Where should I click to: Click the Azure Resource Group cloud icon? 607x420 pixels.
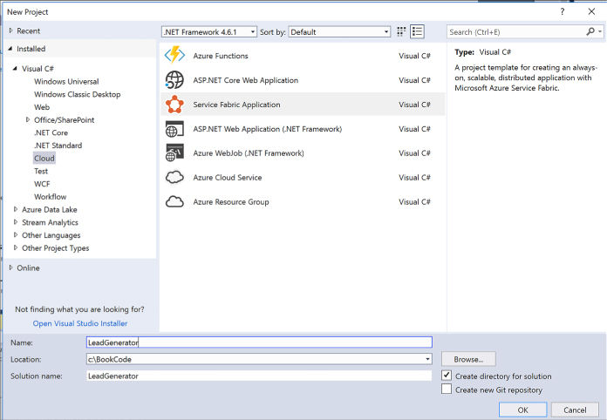tap(174, 201)
